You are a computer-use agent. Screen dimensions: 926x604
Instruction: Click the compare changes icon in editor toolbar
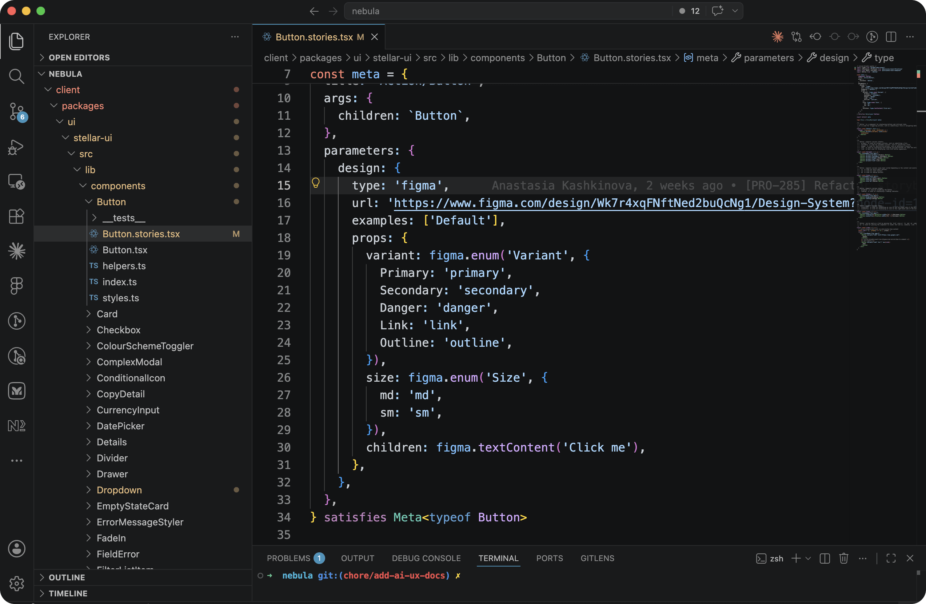797,37
